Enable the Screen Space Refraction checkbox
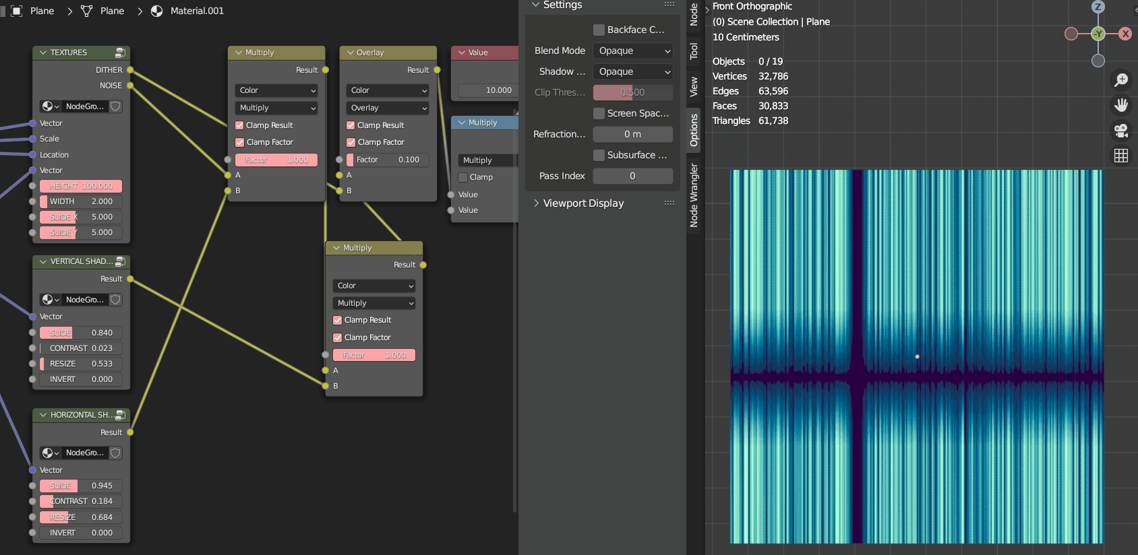Screen dimensions: 1138x555 pyautogui.click(x=599, y=113)
